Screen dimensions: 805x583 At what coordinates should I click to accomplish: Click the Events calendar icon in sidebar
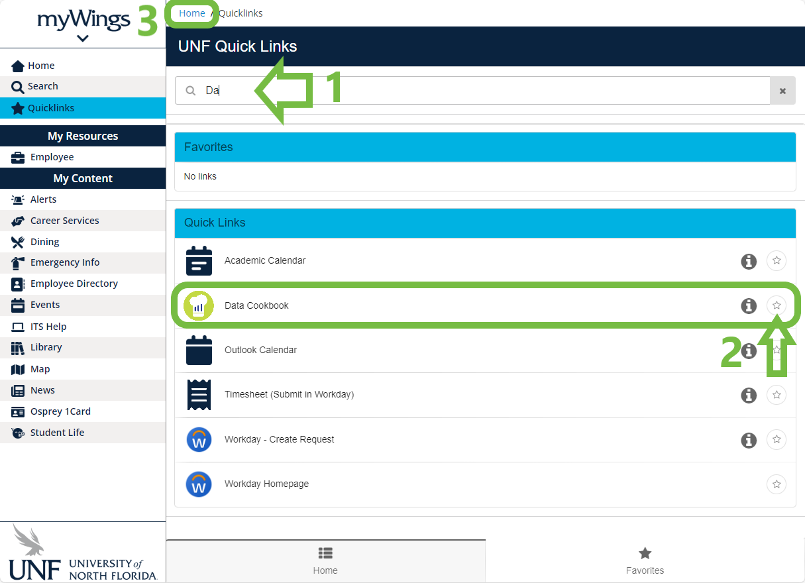(x=18, y=305)
